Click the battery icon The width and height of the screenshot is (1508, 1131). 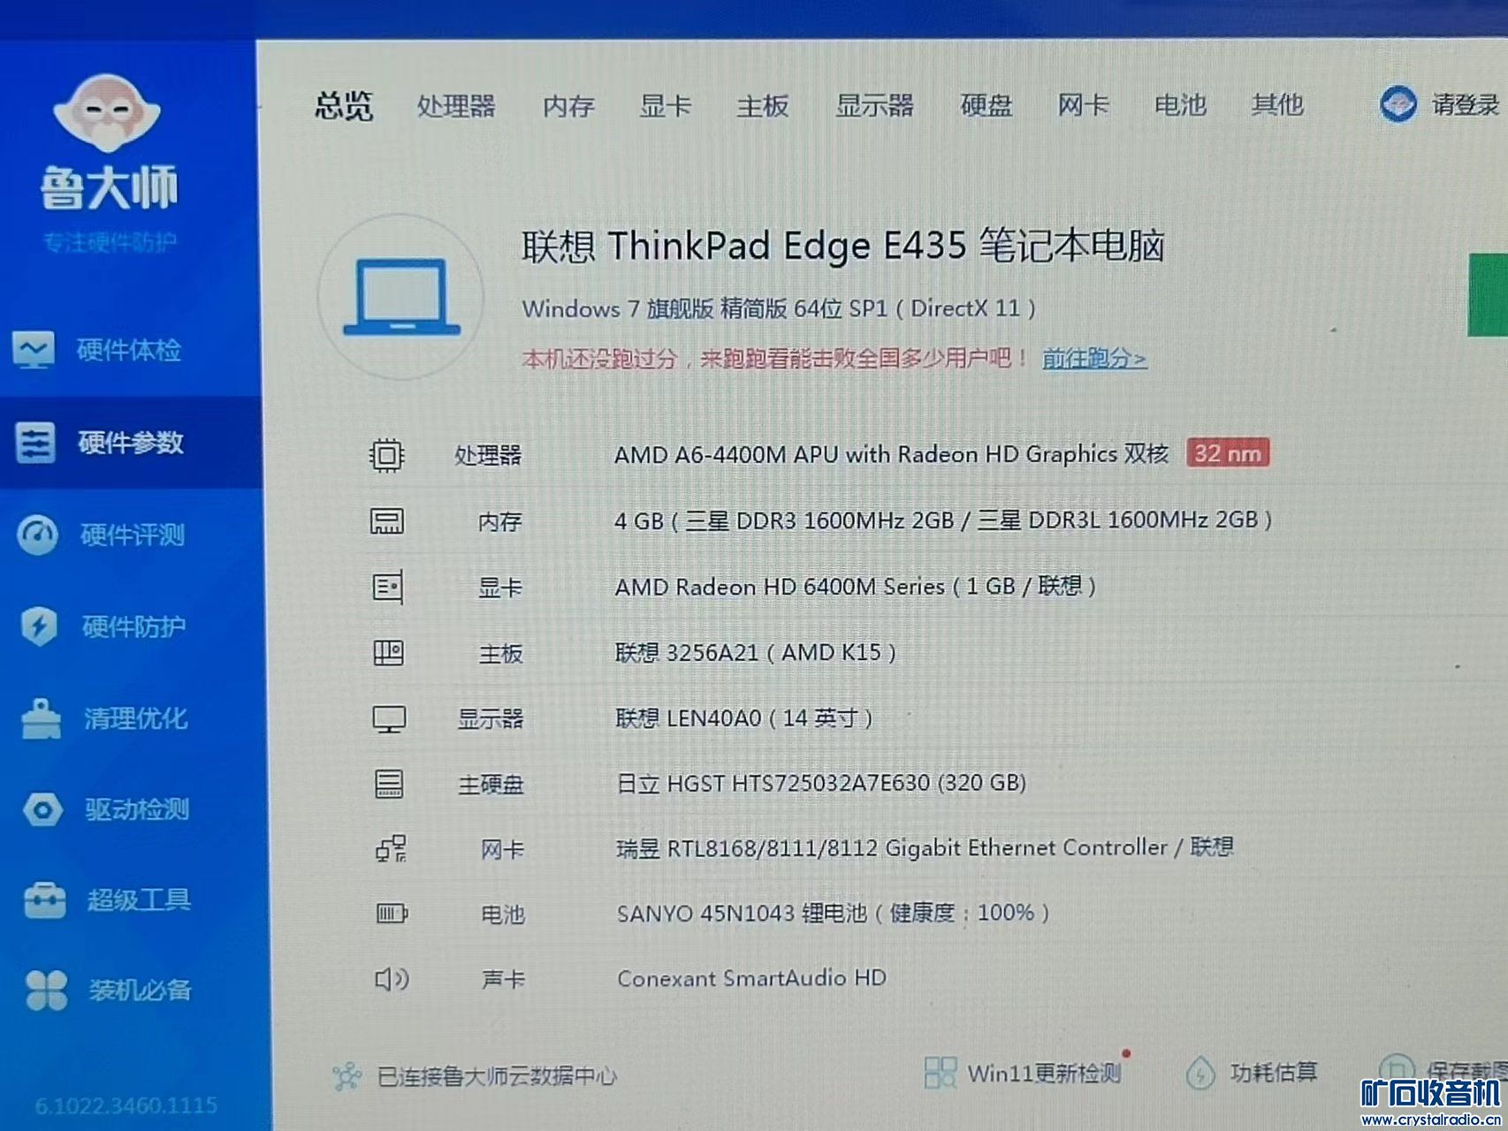[x=392, y=913]
